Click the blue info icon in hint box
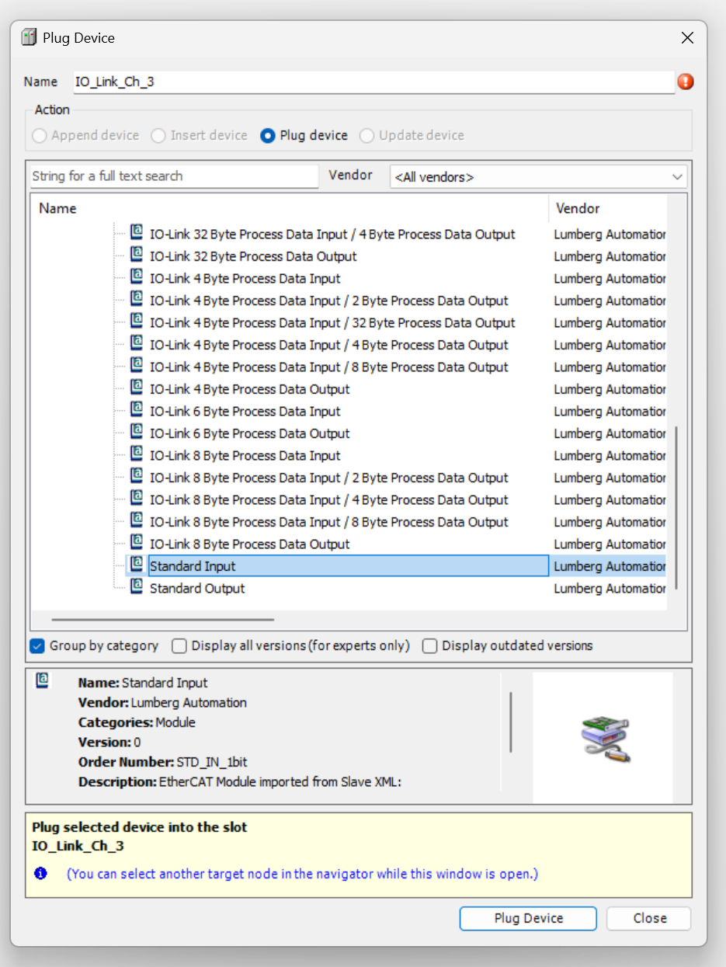 tap(41, 874)
